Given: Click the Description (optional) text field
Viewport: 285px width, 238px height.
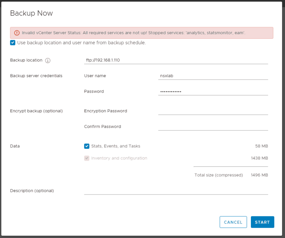Looking at the screenshot, I should (176, 190).
